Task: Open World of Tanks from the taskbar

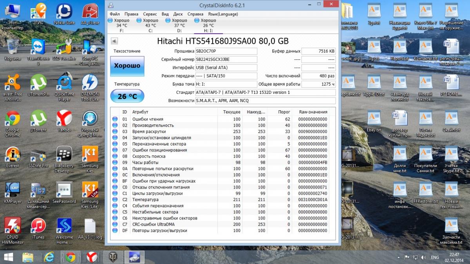Action: tap(113, 257)
